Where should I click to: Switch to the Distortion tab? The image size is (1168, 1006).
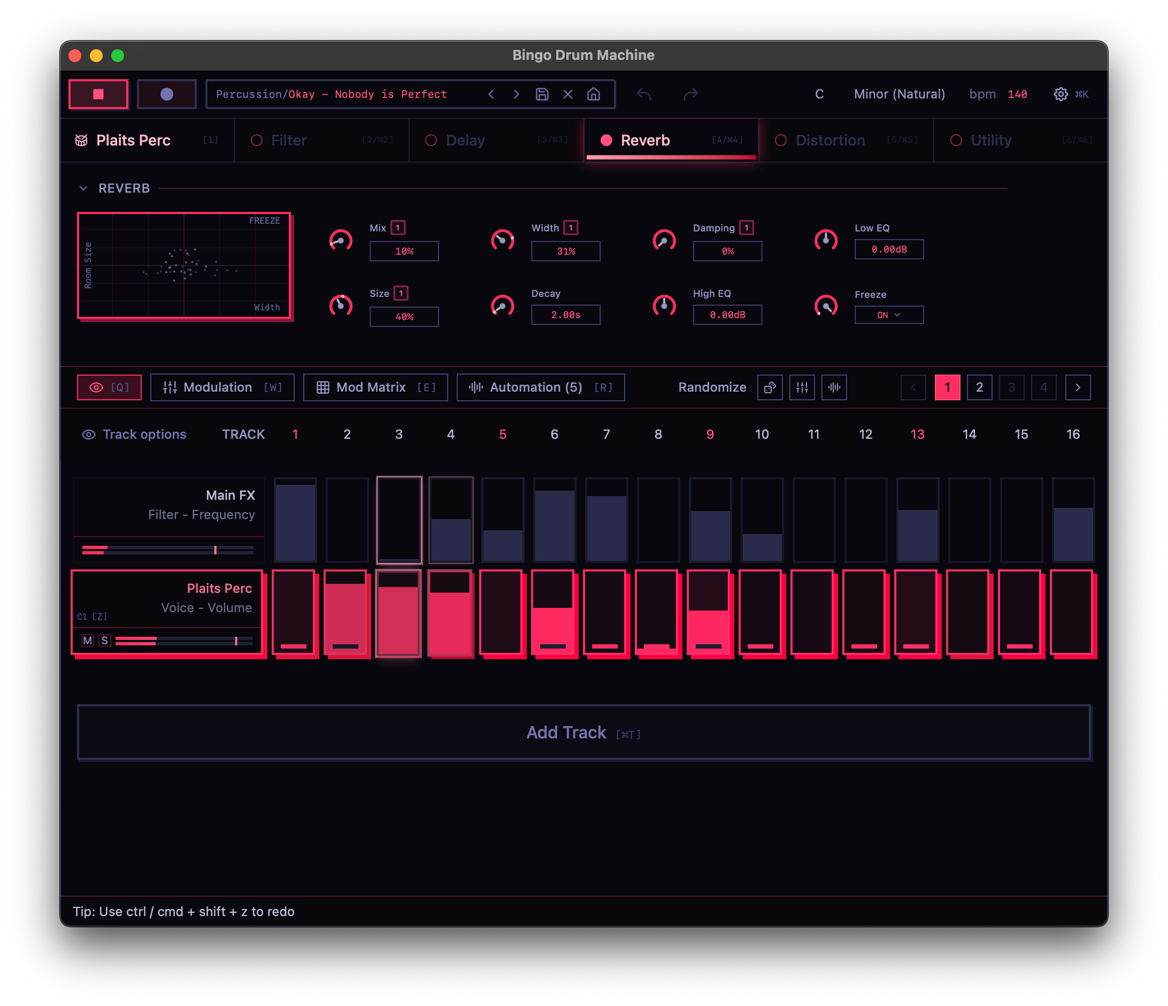pyautogui.click(x=829, y=140)
